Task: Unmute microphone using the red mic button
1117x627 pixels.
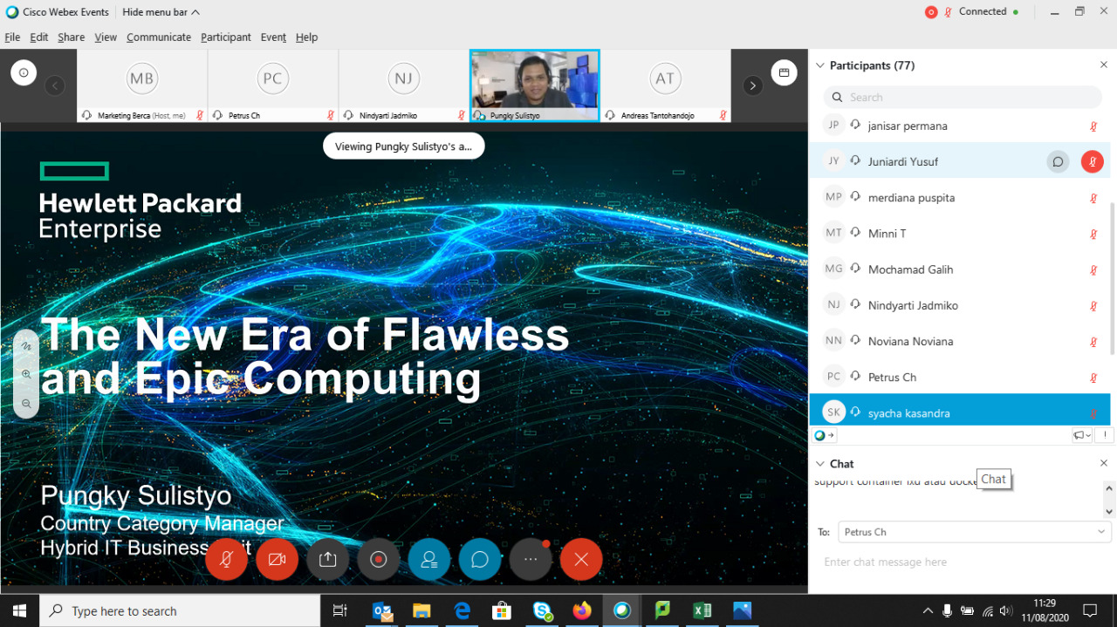Action: point(226,560)
